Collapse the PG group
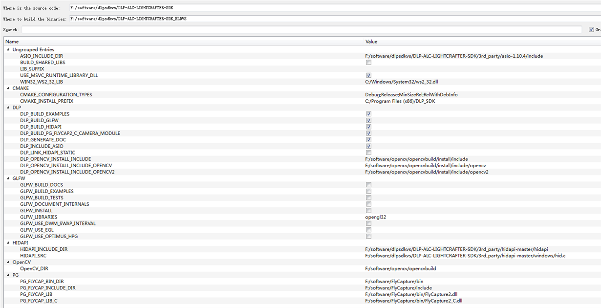601x308 pixels. pyautogui.click(x=8, y=275)
